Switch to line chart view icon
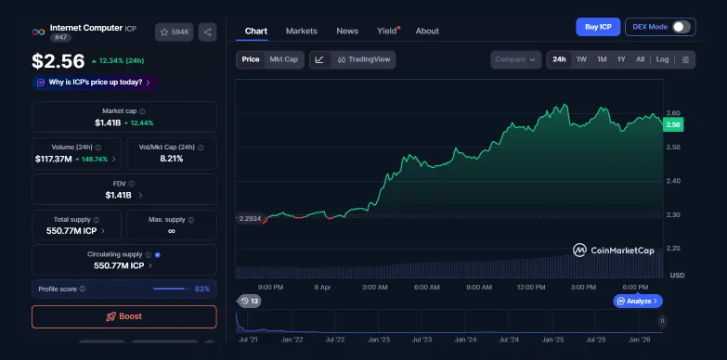The width and height of the screenshot is (727, 360). click(x=320, y=59)
